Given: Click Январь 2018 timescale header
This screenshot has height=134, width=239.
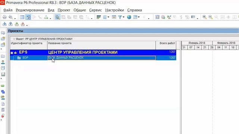Looking at the screenshot, I should pos(197,43).
